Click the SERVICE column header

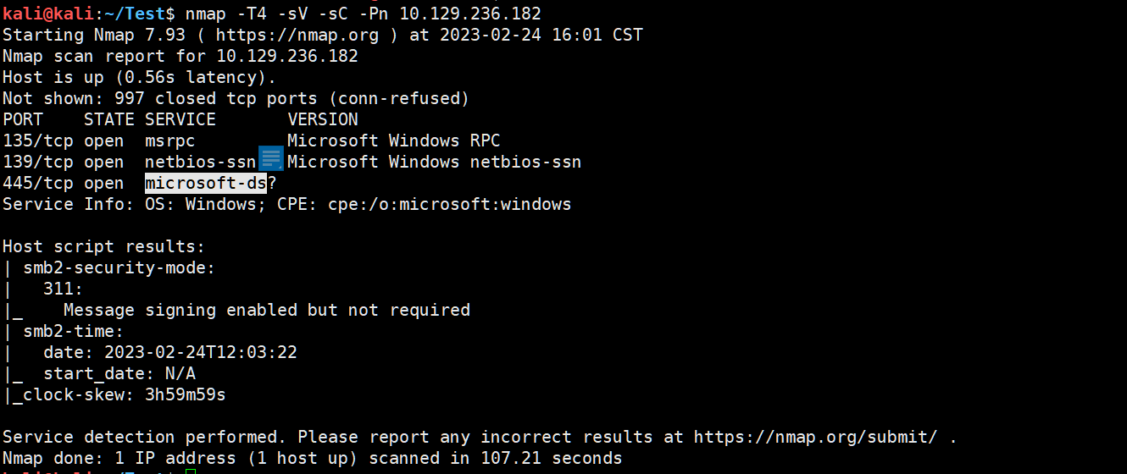(180, 120)
